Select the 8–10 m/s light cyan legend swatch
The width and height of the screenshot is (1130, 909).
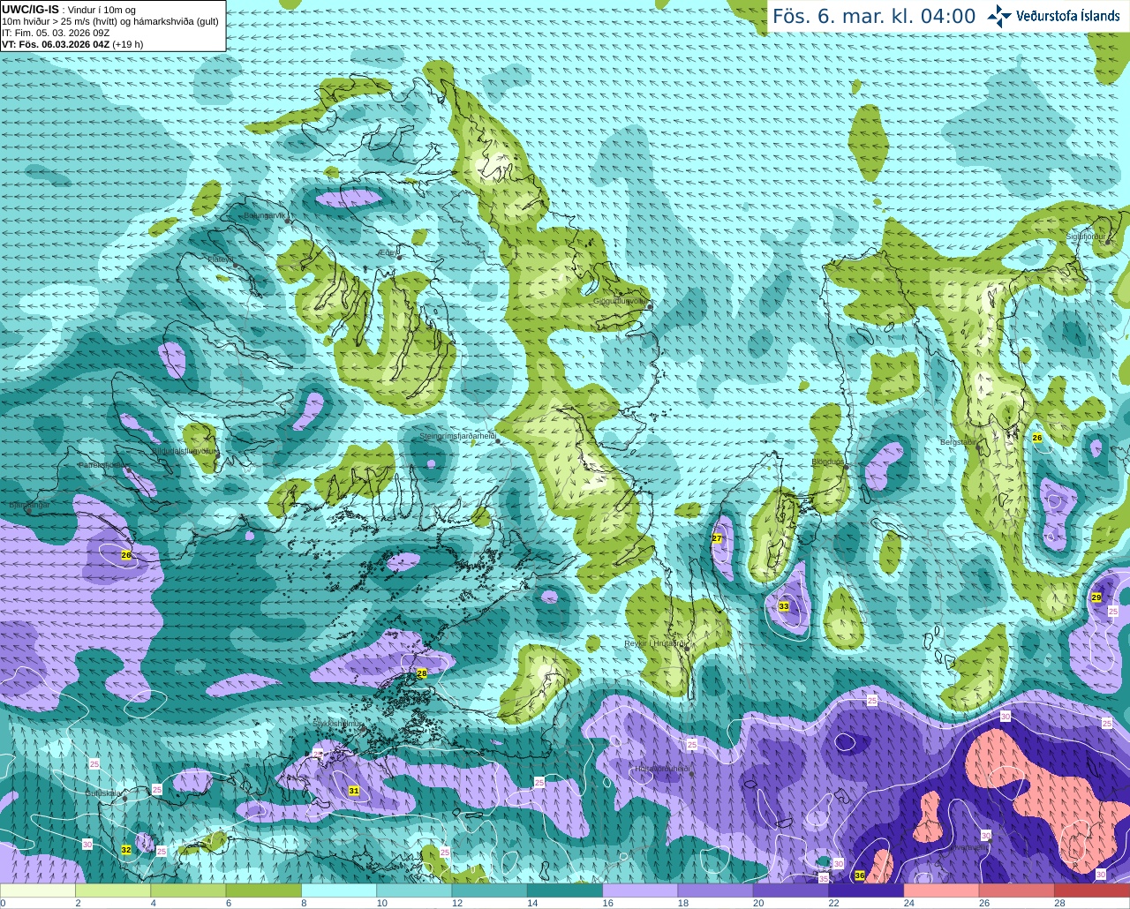[x=339, y=890]
